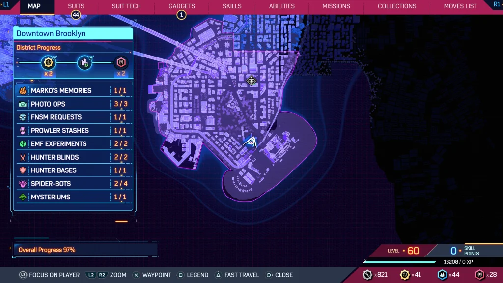Open the COLLECTIONS tab
This screenshot has width=503, height=283.
(x=397, y=6)
